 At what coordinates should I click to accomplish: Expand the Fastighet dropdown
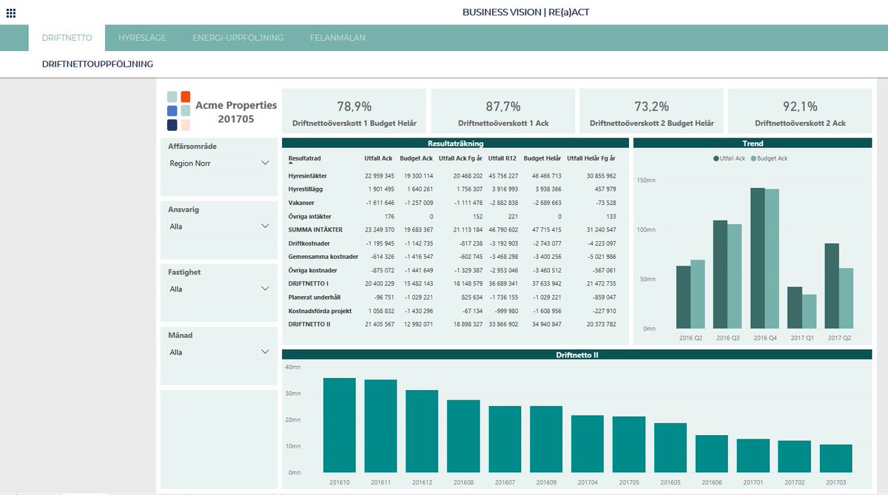coord(219,289)
